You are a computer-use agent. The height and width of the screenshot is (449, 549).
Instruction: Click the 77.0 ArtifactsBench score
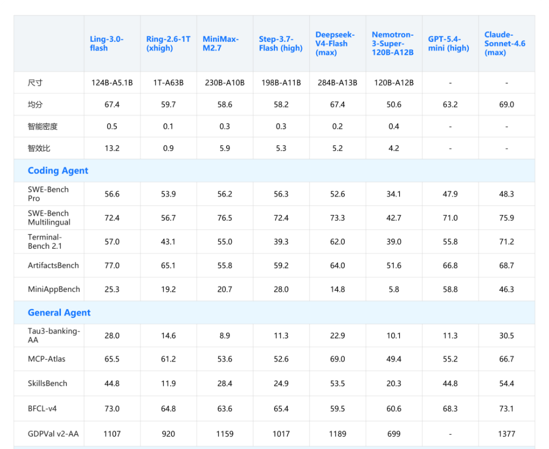pos(112,266)
